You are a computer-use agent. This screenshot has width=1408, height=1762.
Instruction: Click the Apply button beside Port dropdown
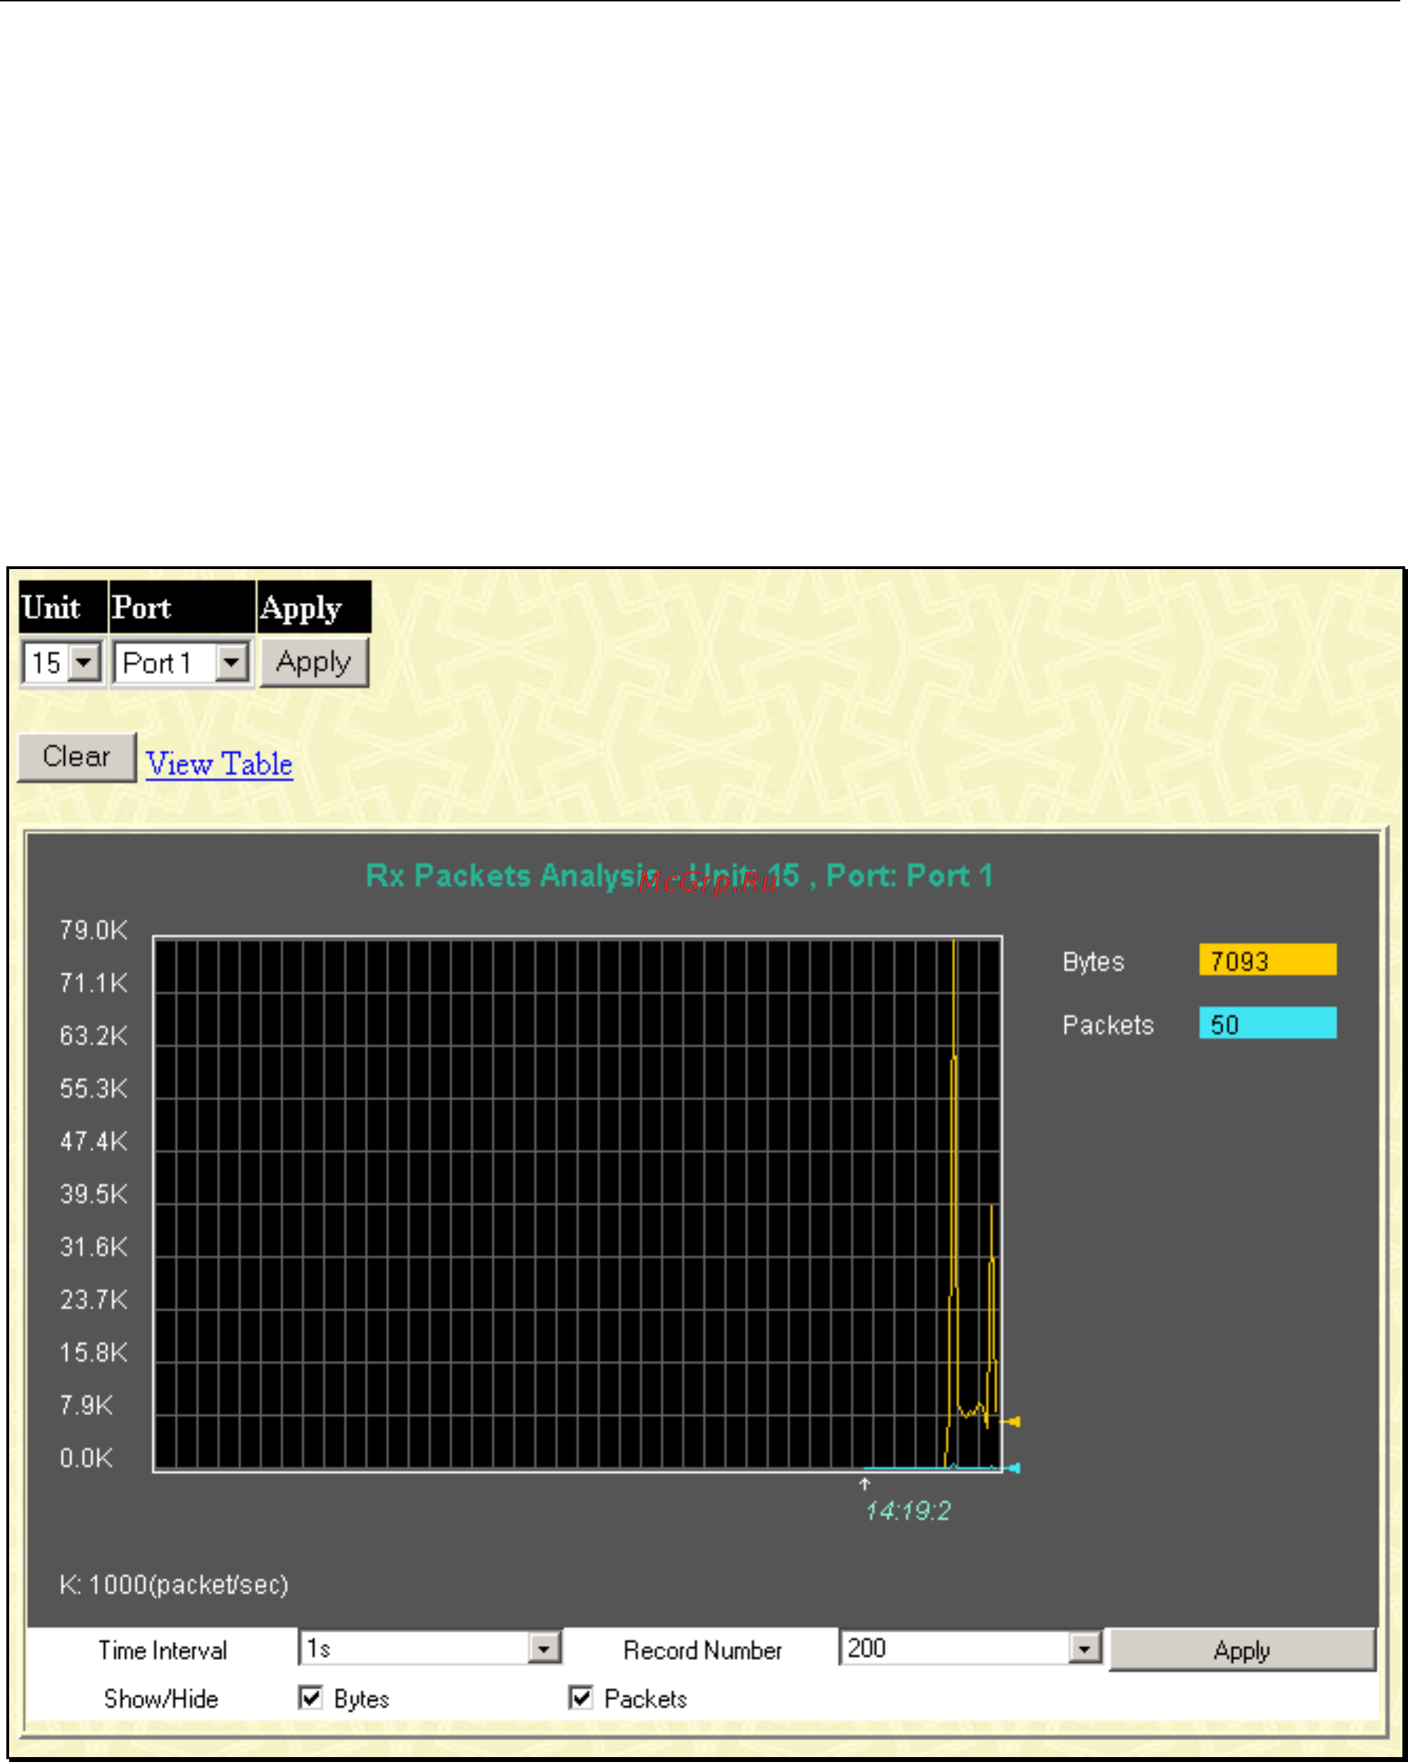(x=314, y=662)
